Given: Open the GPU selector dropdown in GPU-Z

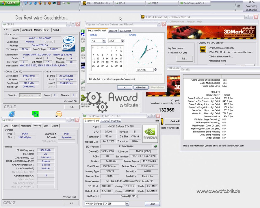Looking at the screenshot, I should [x=127, y=203].
